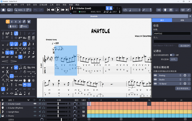The width and height of the screenshot is (192, 121).
Task: Adjust the E.Guitar (Lead) volume slider
Action: (58, 104)
